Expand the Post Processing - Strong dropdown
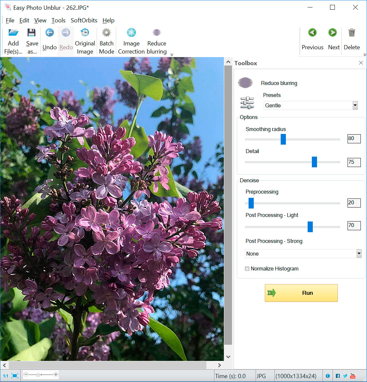 tap(359, 254)
